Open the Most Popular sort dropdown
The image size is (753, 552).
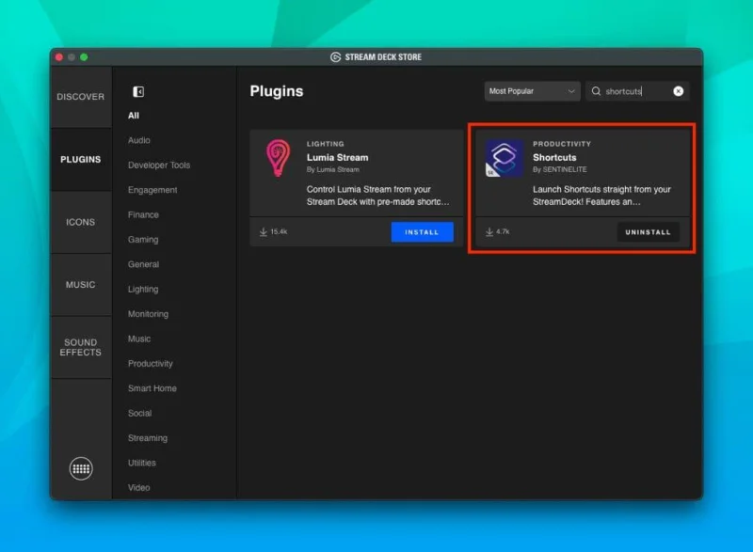[532, 91]
